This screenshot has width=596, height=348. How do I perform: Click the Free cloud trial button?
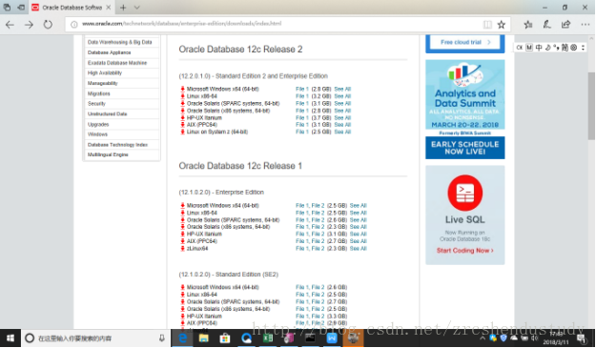(465, 43)
